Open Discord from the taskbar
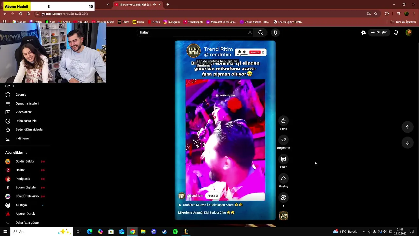Viewport: 419px width, 236px height. point(154,232)
